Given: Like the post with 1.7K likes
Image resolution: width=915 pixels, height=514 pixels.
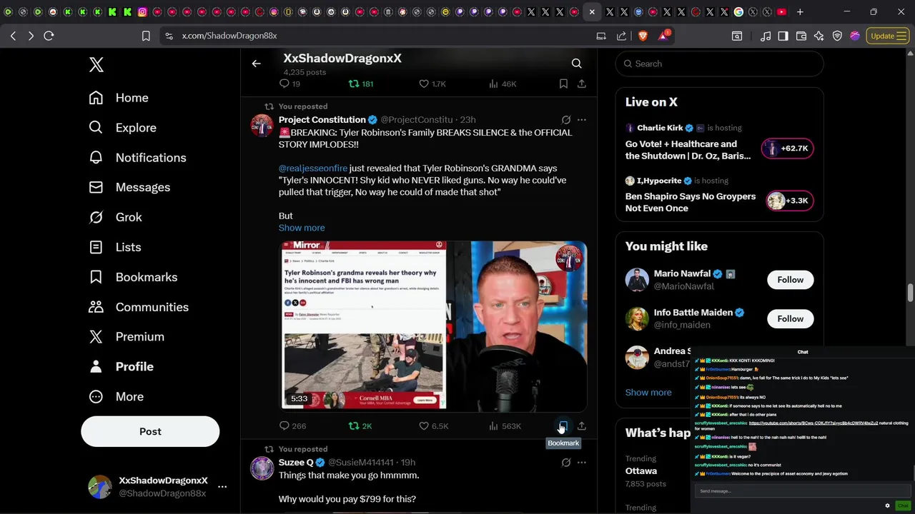Looking at the screenshot, I should coord(432,84).
